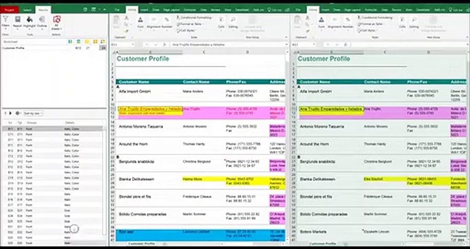Select the C12 Font difference row
Viewport: 470px width, 249px height.
coord(53,156)
